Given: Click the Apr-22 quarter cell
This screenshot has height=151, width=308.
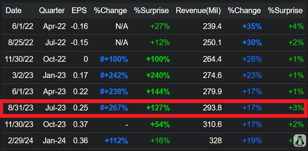Looking at the screenshot, I should [x=54, y=26].
